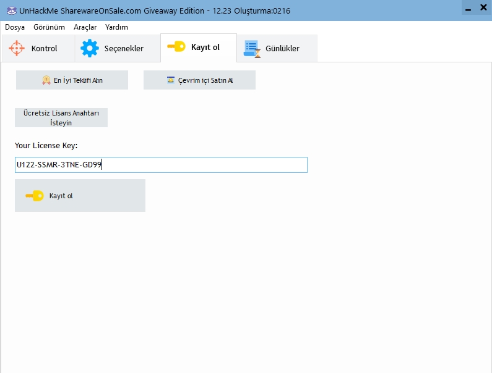The height and width of the screenshot is (373, 492).
Task: Select the Kayıt ol tab
Action: coord(199,48)
